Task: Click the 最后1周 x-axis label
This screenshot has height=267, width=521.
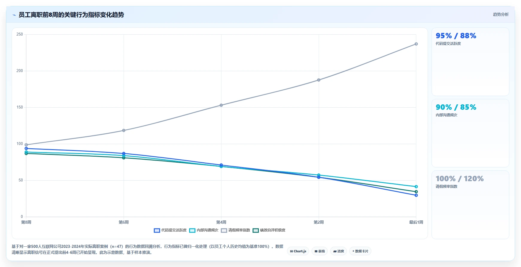Action: (x=416, y=222)
